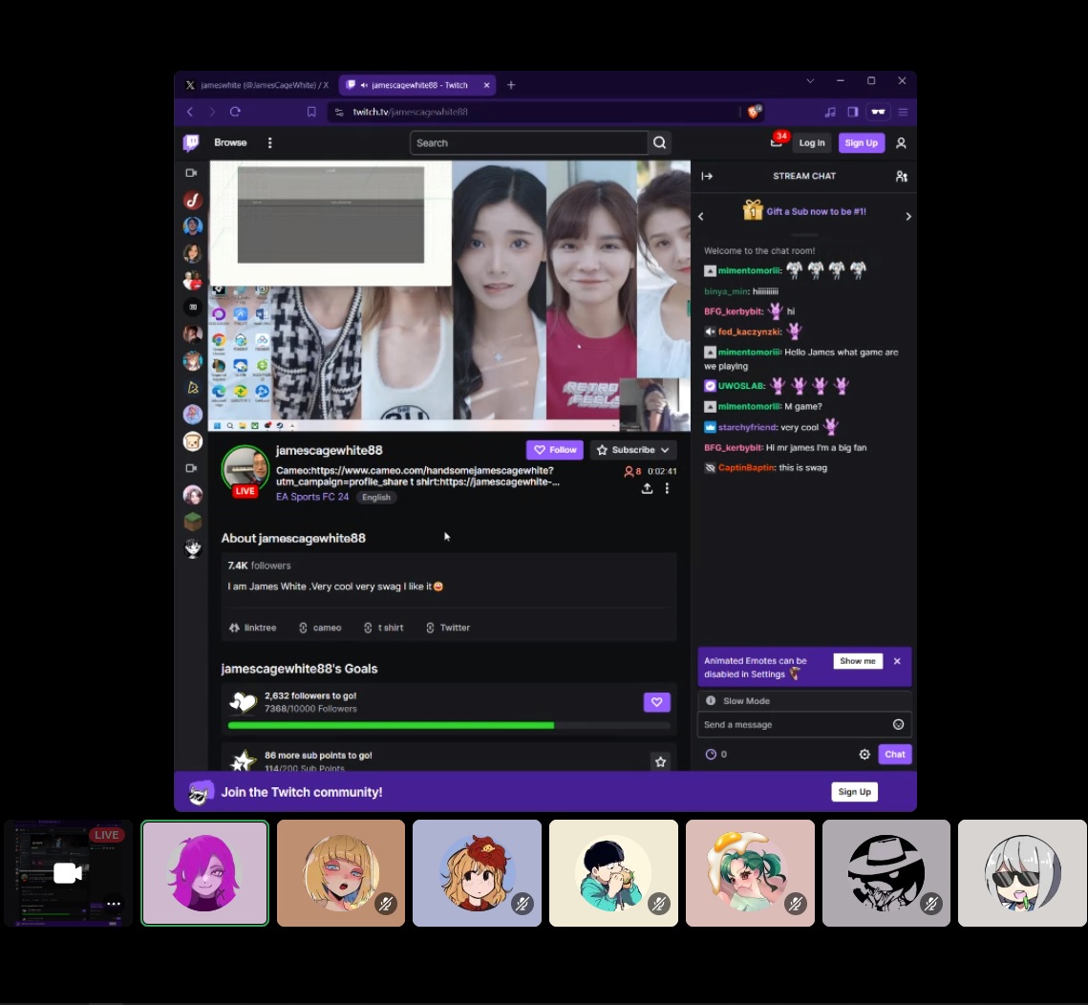
Task: Expand the Subscribe dropdown arrow
Action: tap(665, 450)
